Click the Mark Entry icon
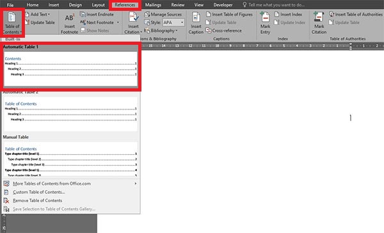Viewport: 384px width, 233px height. [265, 17]
